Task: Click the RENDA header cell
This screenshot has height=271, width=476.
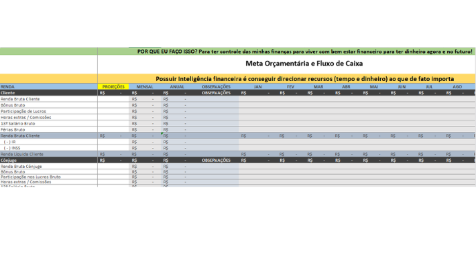Action: (8, 87)
